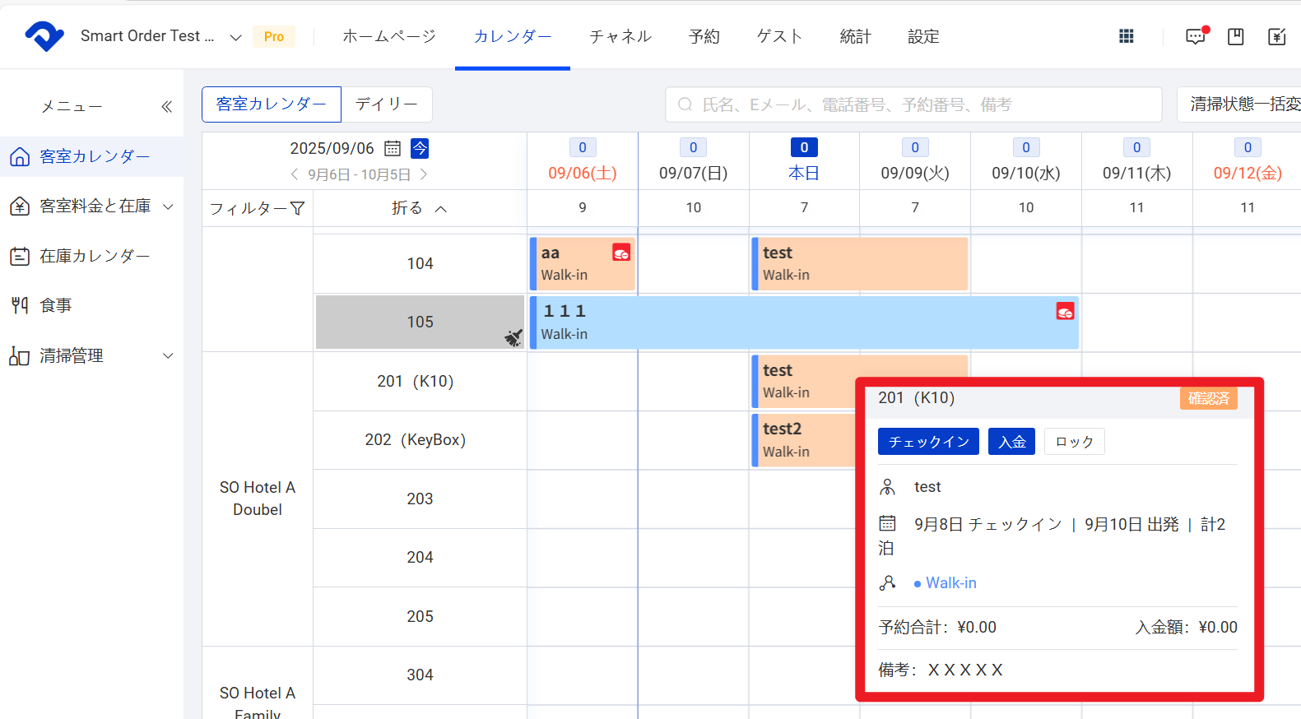Click the チェックイン button in popup
This screenshot has width=1301, height=719.
click(927, 442)
